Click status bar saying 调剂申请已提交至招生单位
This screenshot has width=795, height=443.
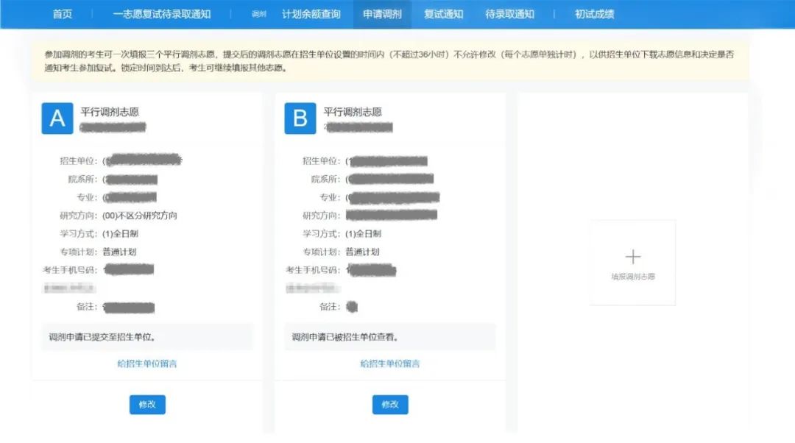tap(147, 336)
